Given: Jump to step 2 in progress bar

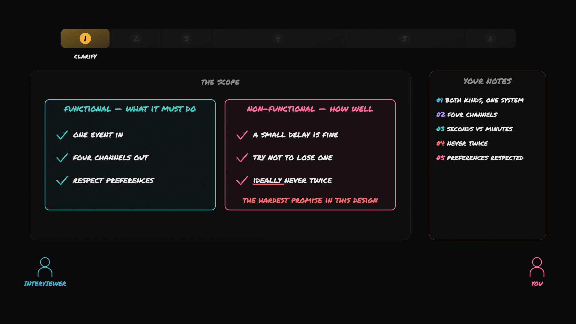Looking at the screenshot, I should click(x=136, y=39).
